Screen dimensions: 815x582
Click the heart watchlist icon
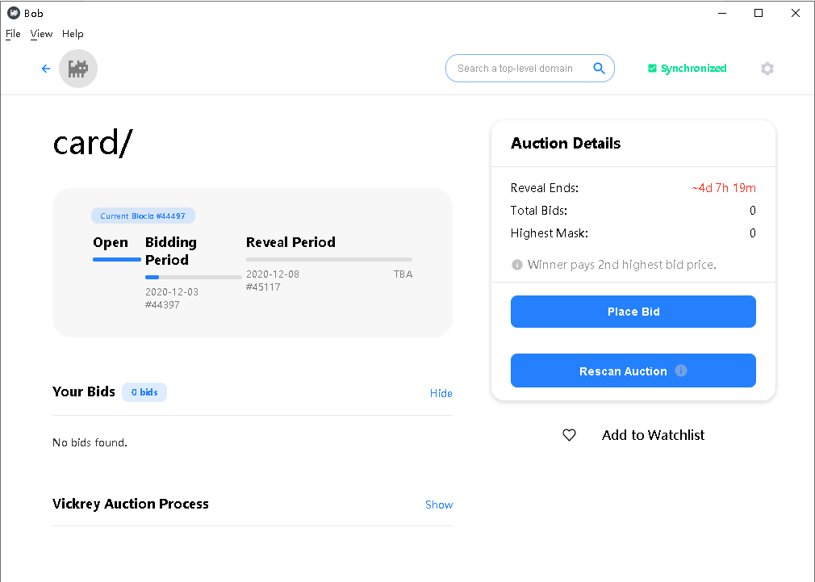(x=569, y=435)
